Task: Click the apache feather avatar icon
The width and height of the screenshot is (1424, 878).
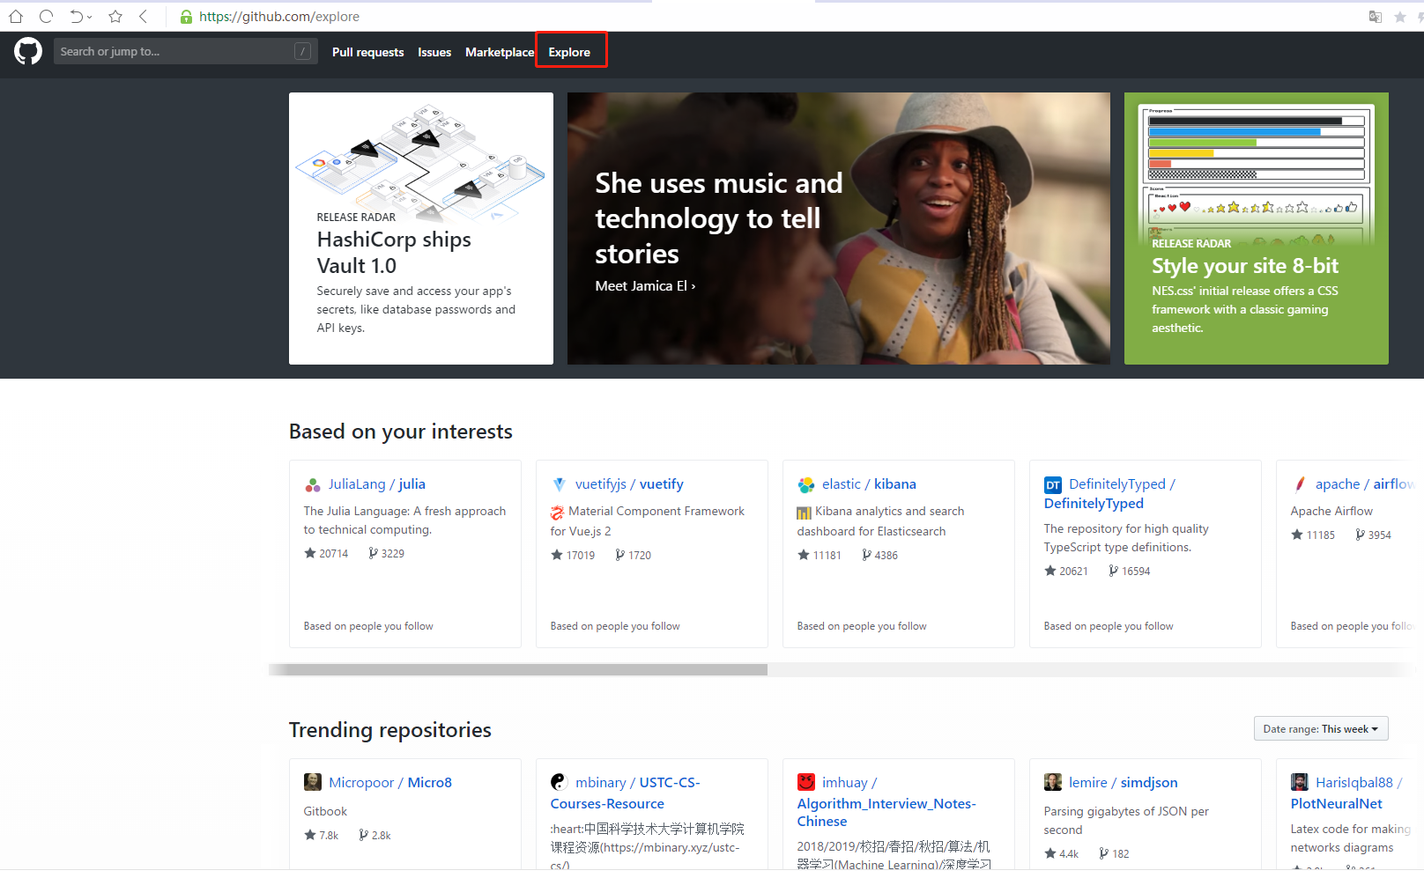Action: pos(1300,484)
